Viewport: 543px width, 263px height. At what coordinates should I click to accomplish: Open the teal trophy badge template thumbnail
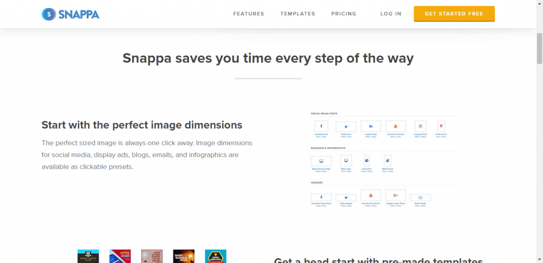click(216, 256)
